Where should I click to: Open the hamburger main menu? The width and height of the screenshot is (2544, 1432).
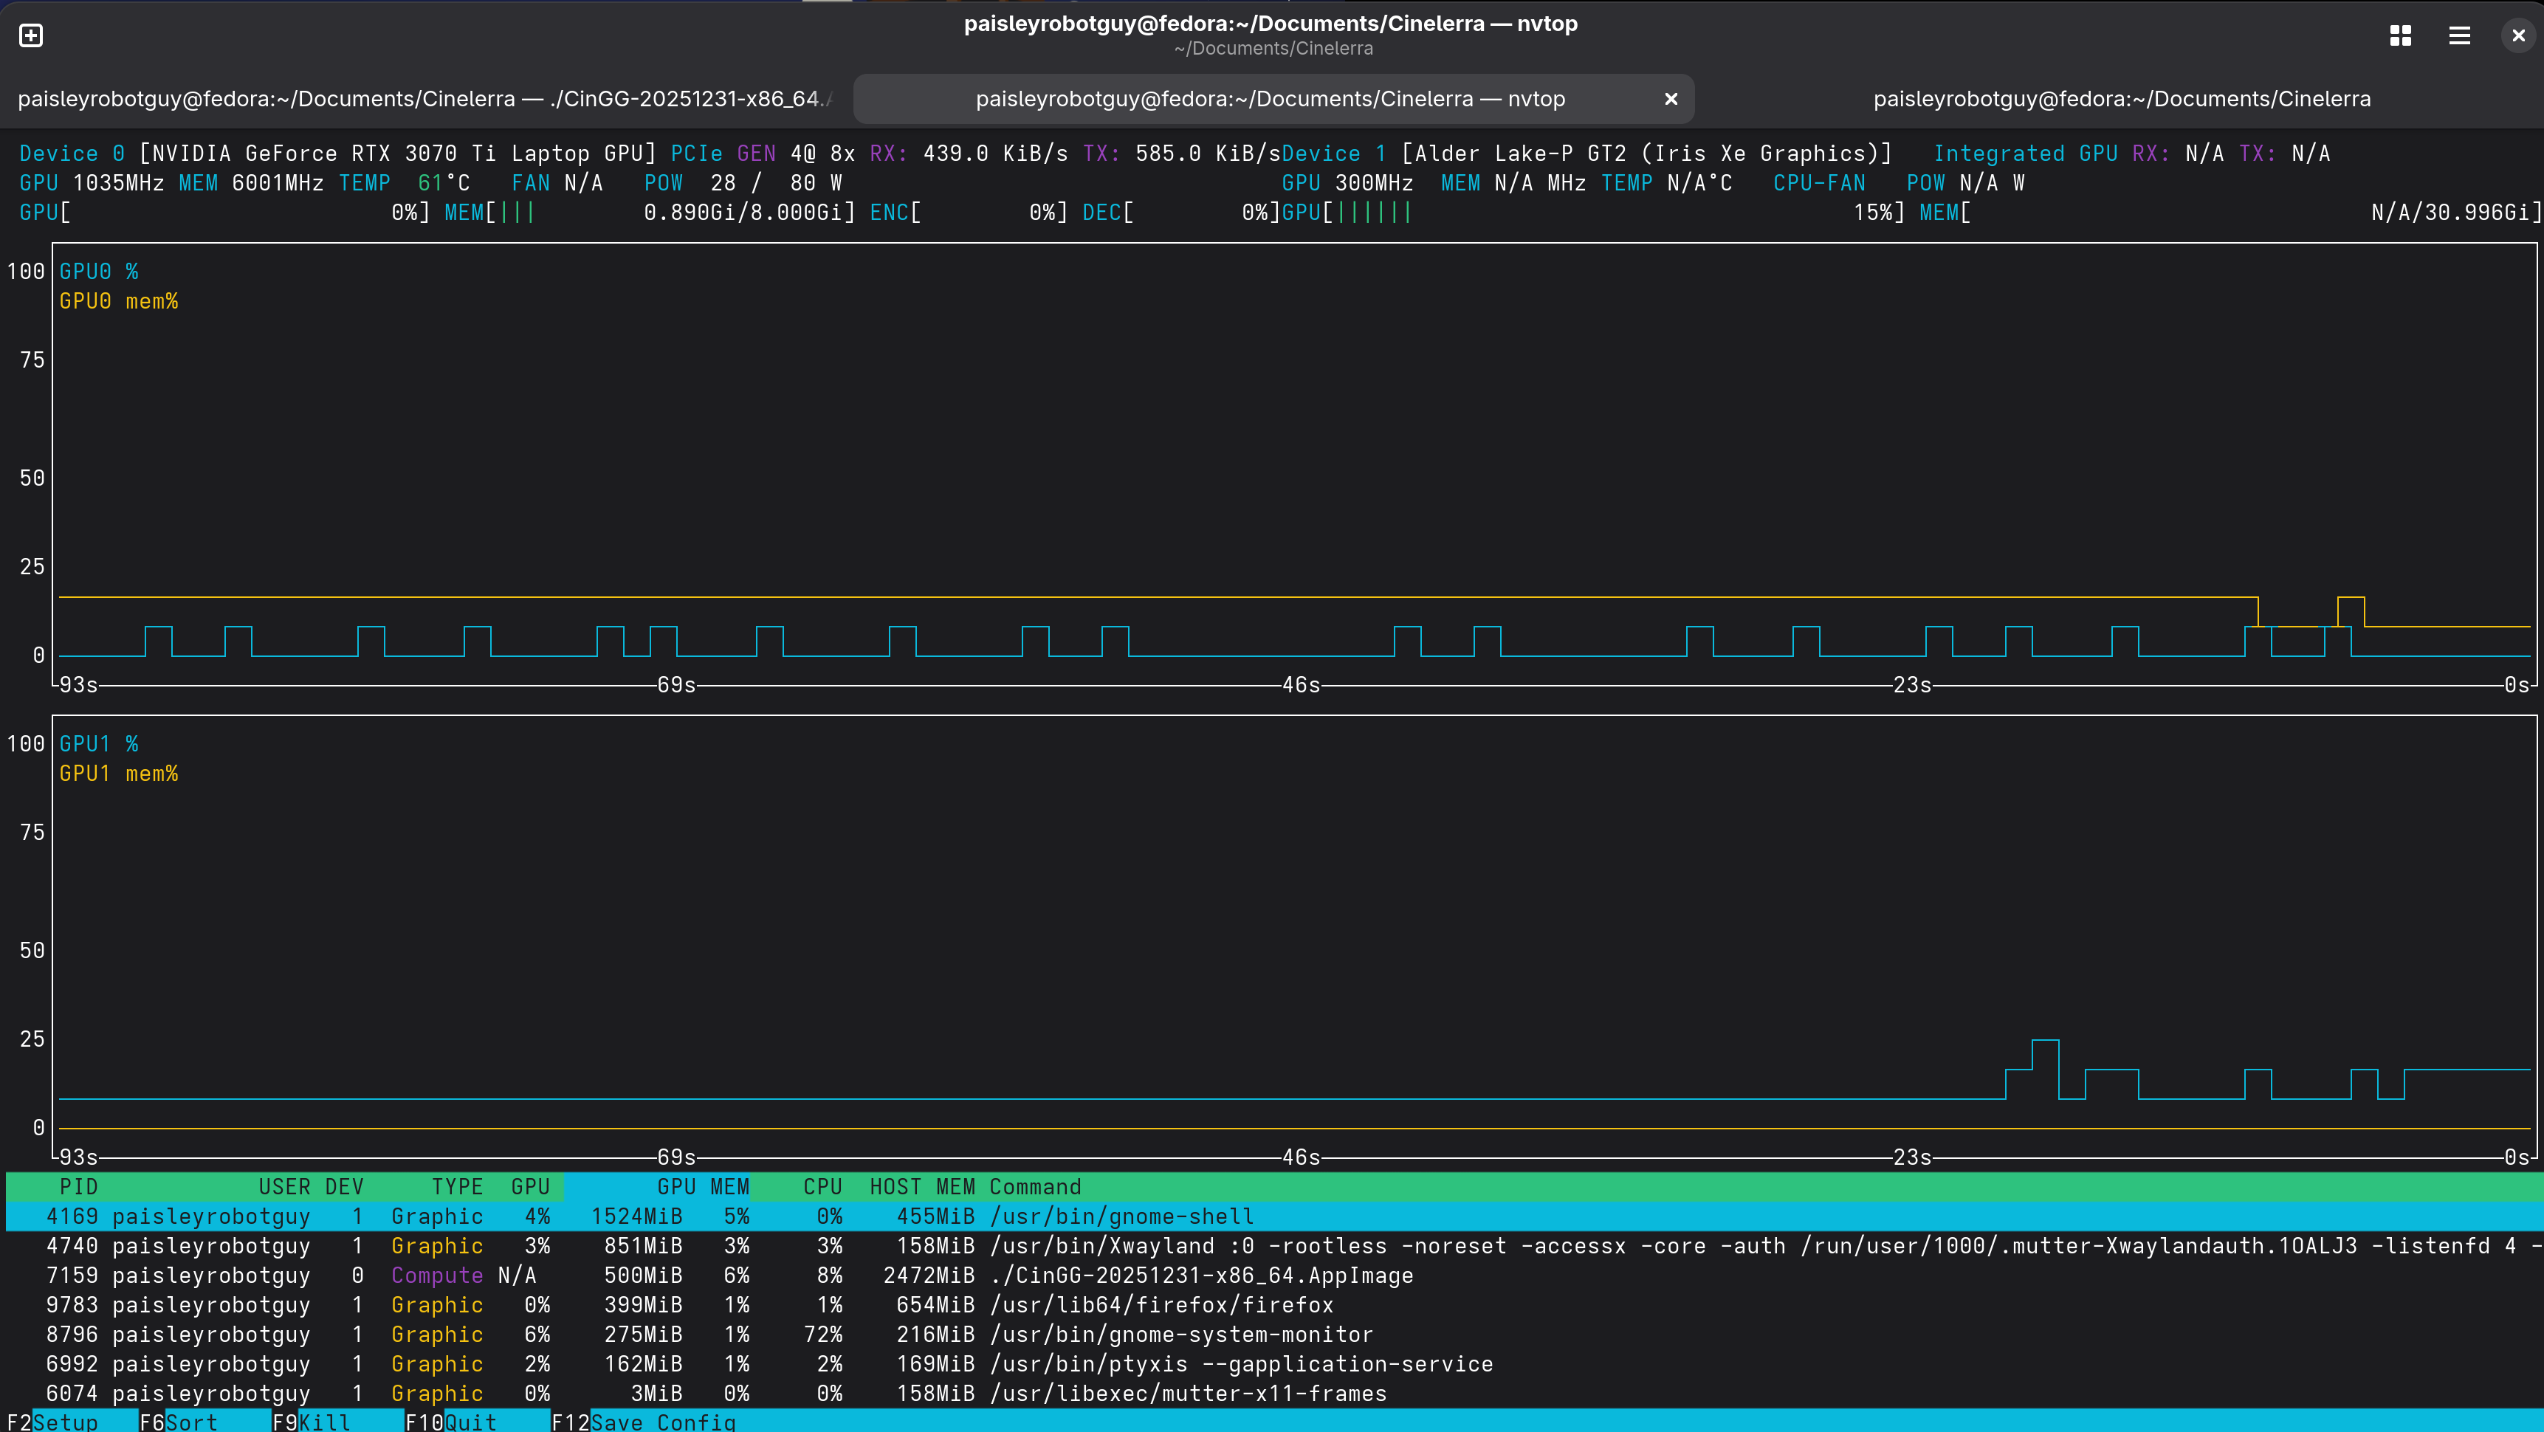(2459, 35)
